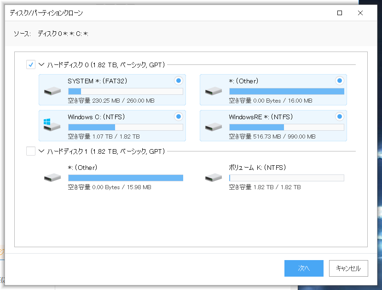The image size is (382, 290).
Task: Click '空き容量 0.00 Bytes / 16.00 MB' text
Action: (271, 101)
